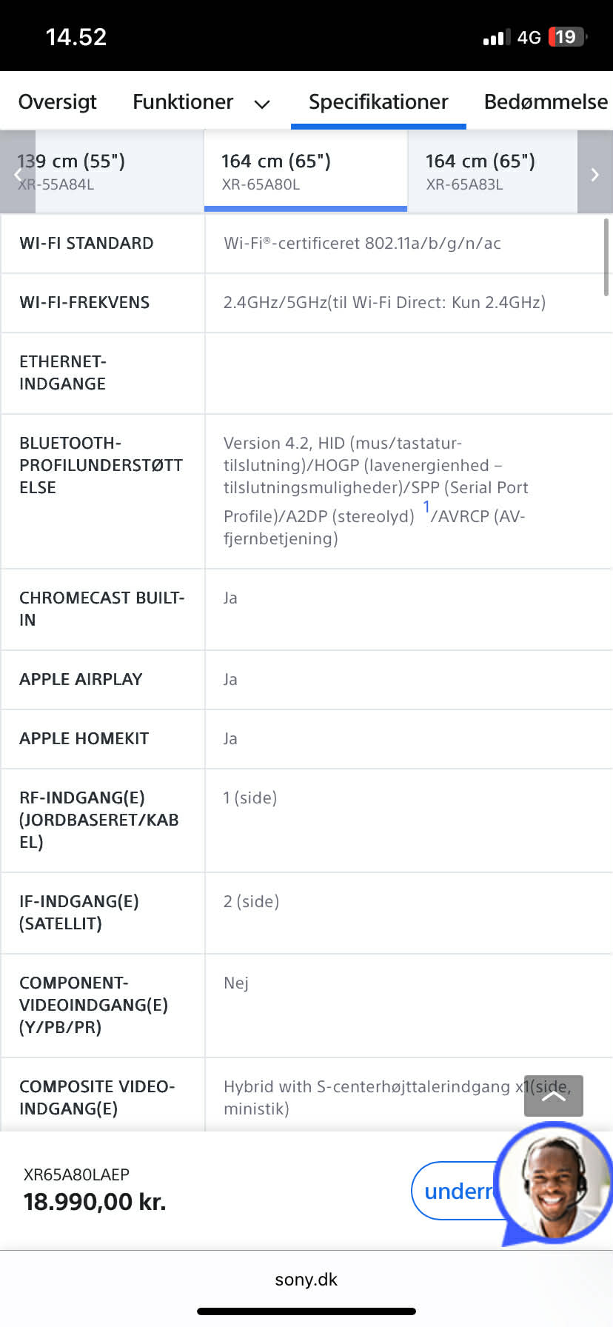Tap the home indicator bar at bottom
The height and width of the screenshot is (1327, 613).
click(x=306, y=1311)
